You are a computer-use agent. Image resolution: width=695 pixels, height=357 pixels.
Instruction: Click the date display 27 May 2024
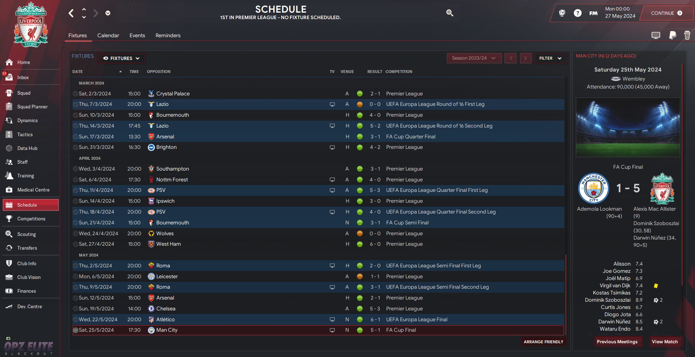coord(620,16)
